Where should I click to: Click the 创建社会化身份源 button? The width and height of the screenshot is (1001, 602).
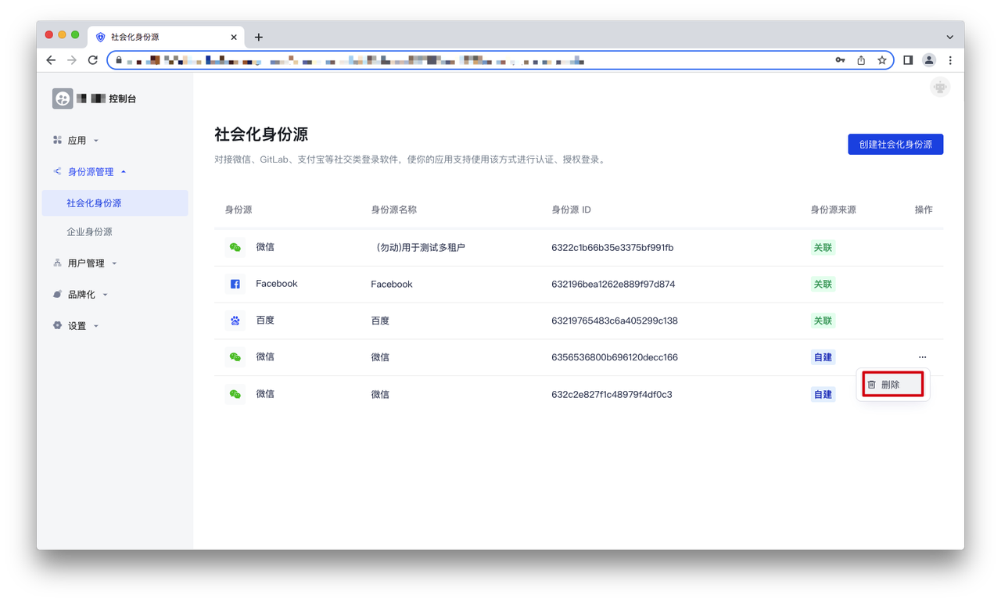(895, 145)
